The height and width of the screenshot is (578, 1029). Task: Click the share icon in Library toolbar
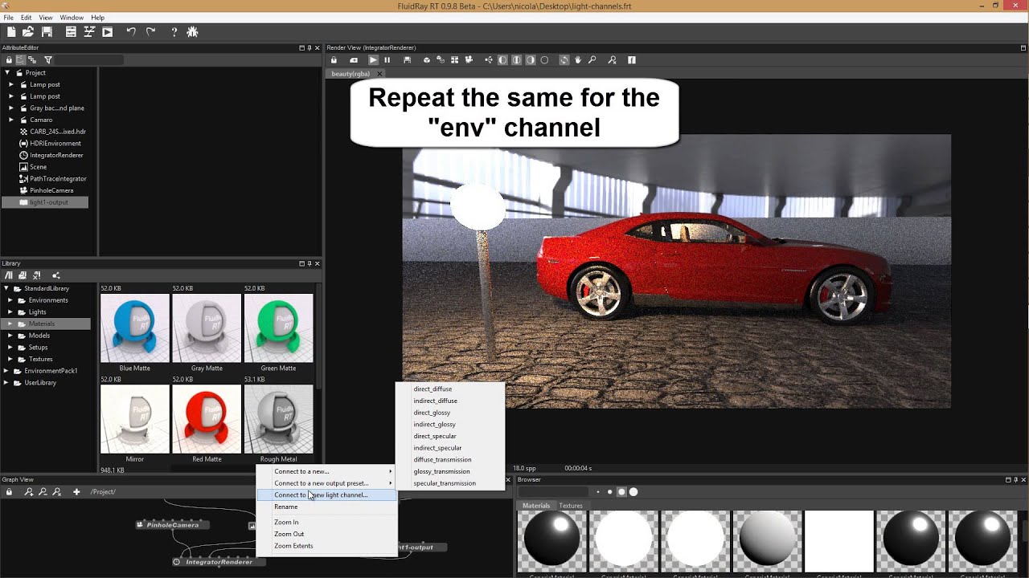56,275
